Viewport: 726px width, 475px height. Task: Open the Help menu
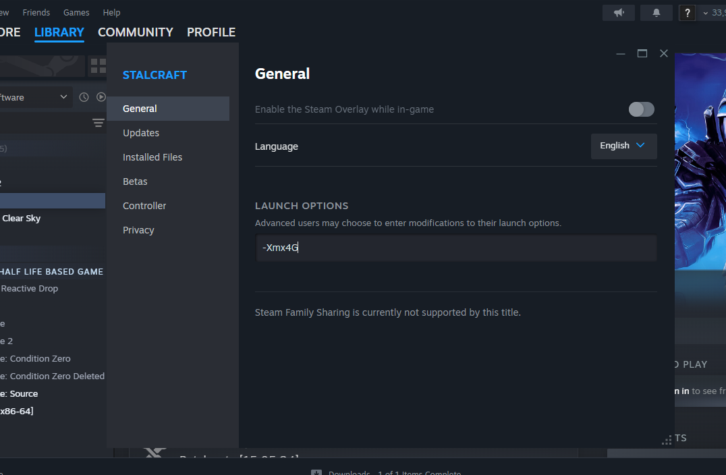pyautogui.click(x=111, y=13)
